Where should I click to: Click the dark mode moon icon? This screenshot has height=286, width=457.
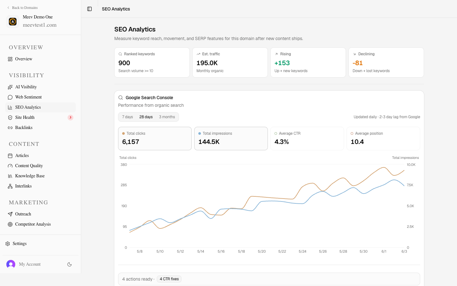coord(70,264)
